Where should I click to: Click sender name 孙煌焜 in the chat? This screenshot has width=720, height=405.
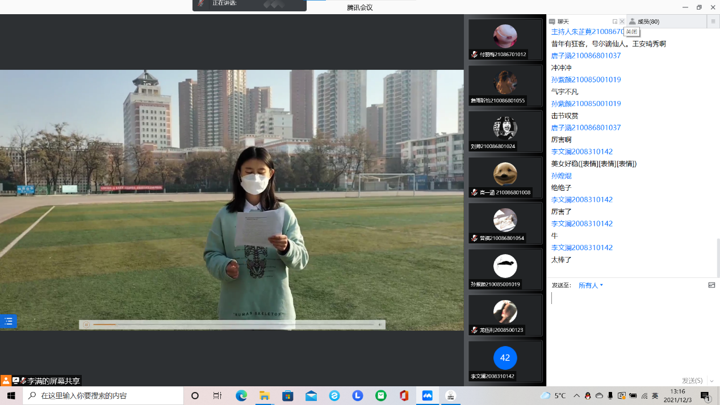[561, 176]
